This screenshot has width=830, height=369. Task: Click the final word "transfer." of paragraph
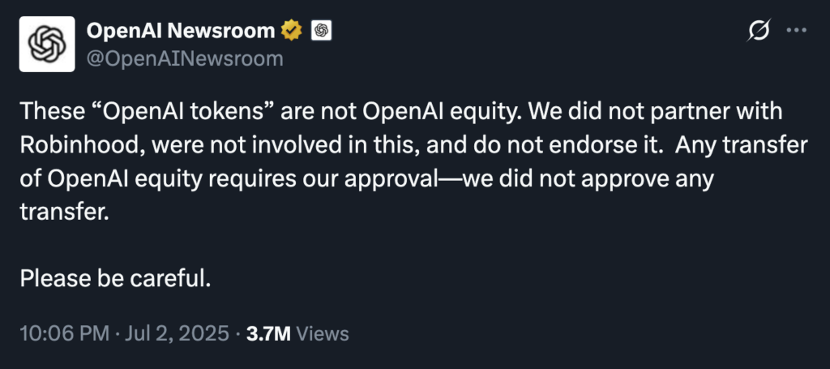(x=64, y=212)
